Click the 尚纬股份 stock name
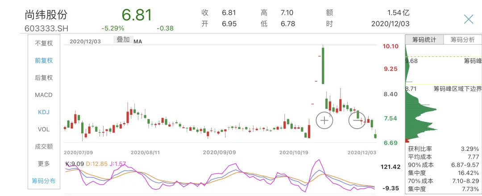This screenshot has height=196, width=482. pyautogui.click(x=46, y=15)
